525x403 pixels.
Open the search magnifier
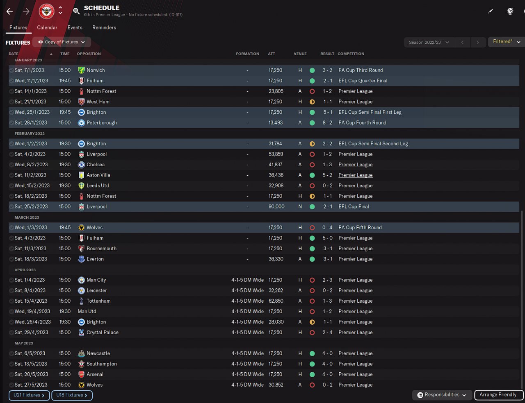[x=76, y=11]
